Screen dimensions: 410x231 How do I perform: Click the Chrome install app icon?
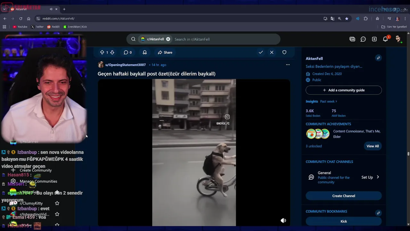[325, 19]
